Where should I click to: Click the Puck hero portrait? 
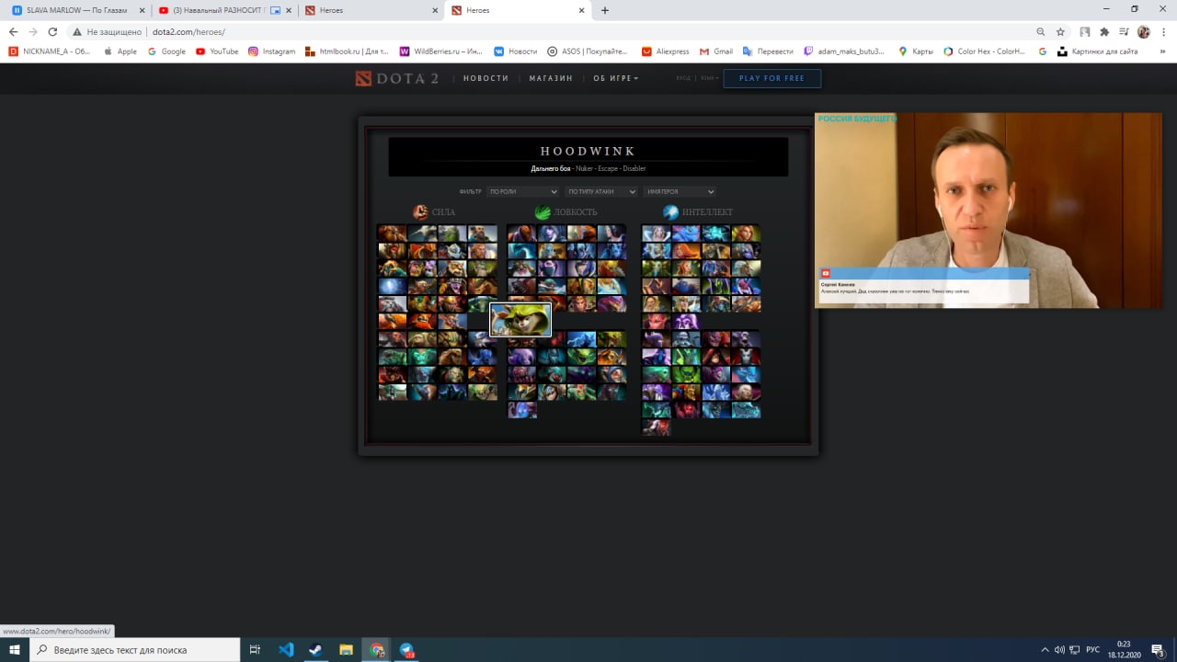pyautogui.click(x=686, y=234)
